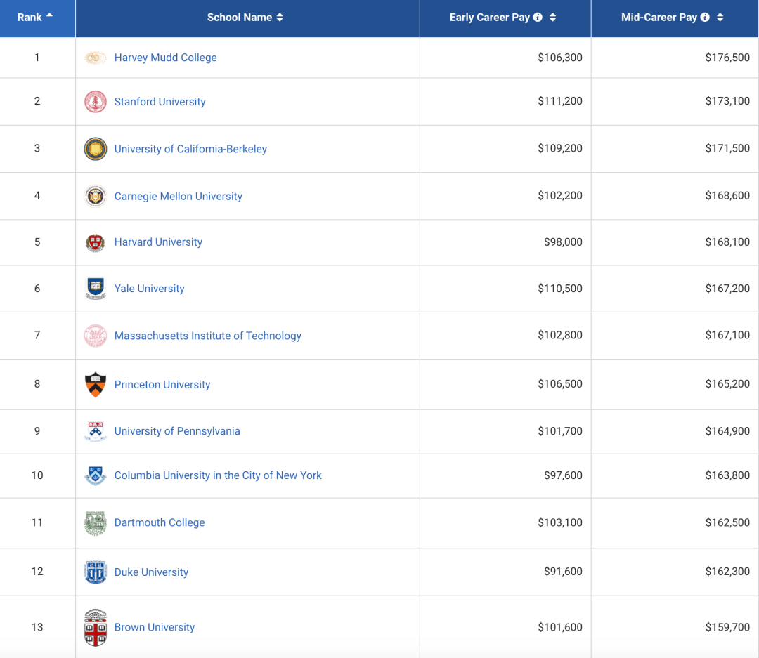Click the Harvard University crest icon
Screen dimensions: 759x658
pyautogui.click(x=96, y=242)
